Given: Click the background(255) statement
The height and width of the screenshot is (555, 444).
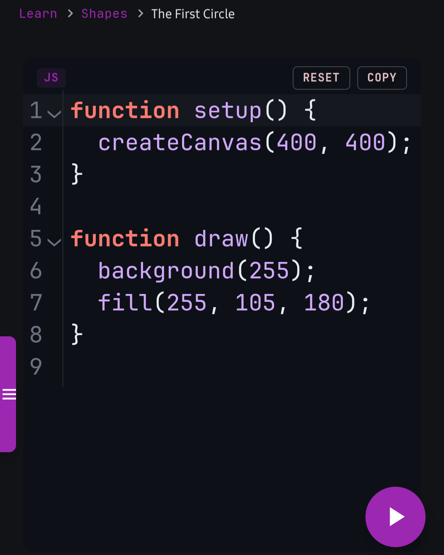Looking at the screenshot, I should coord(206,271).
